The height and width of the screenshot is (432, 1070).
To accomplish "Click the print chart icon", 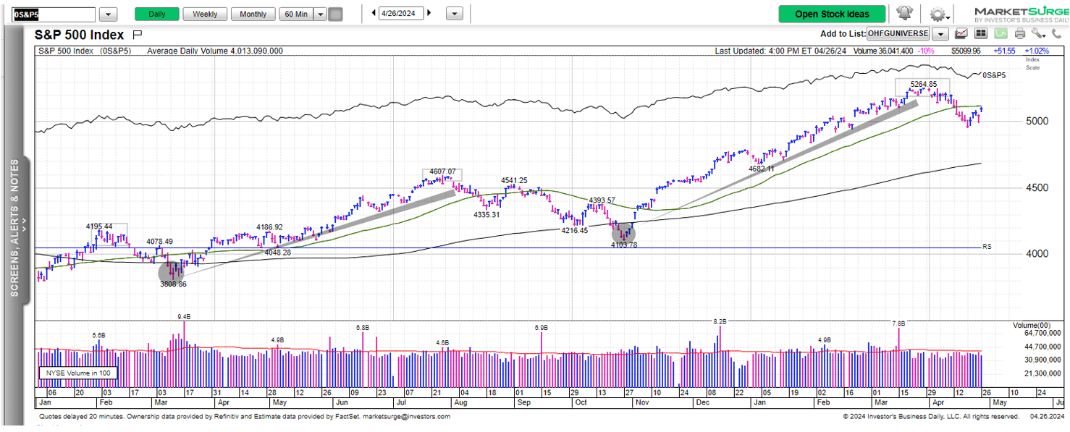I will click(x=1019, y=33).
